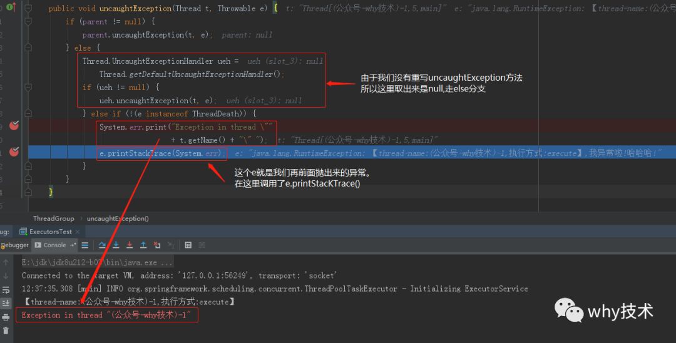Toggle soft-wrap in the console sidebar
The height and width of the screenshot is (343, 676).
[x=6, y=290]
